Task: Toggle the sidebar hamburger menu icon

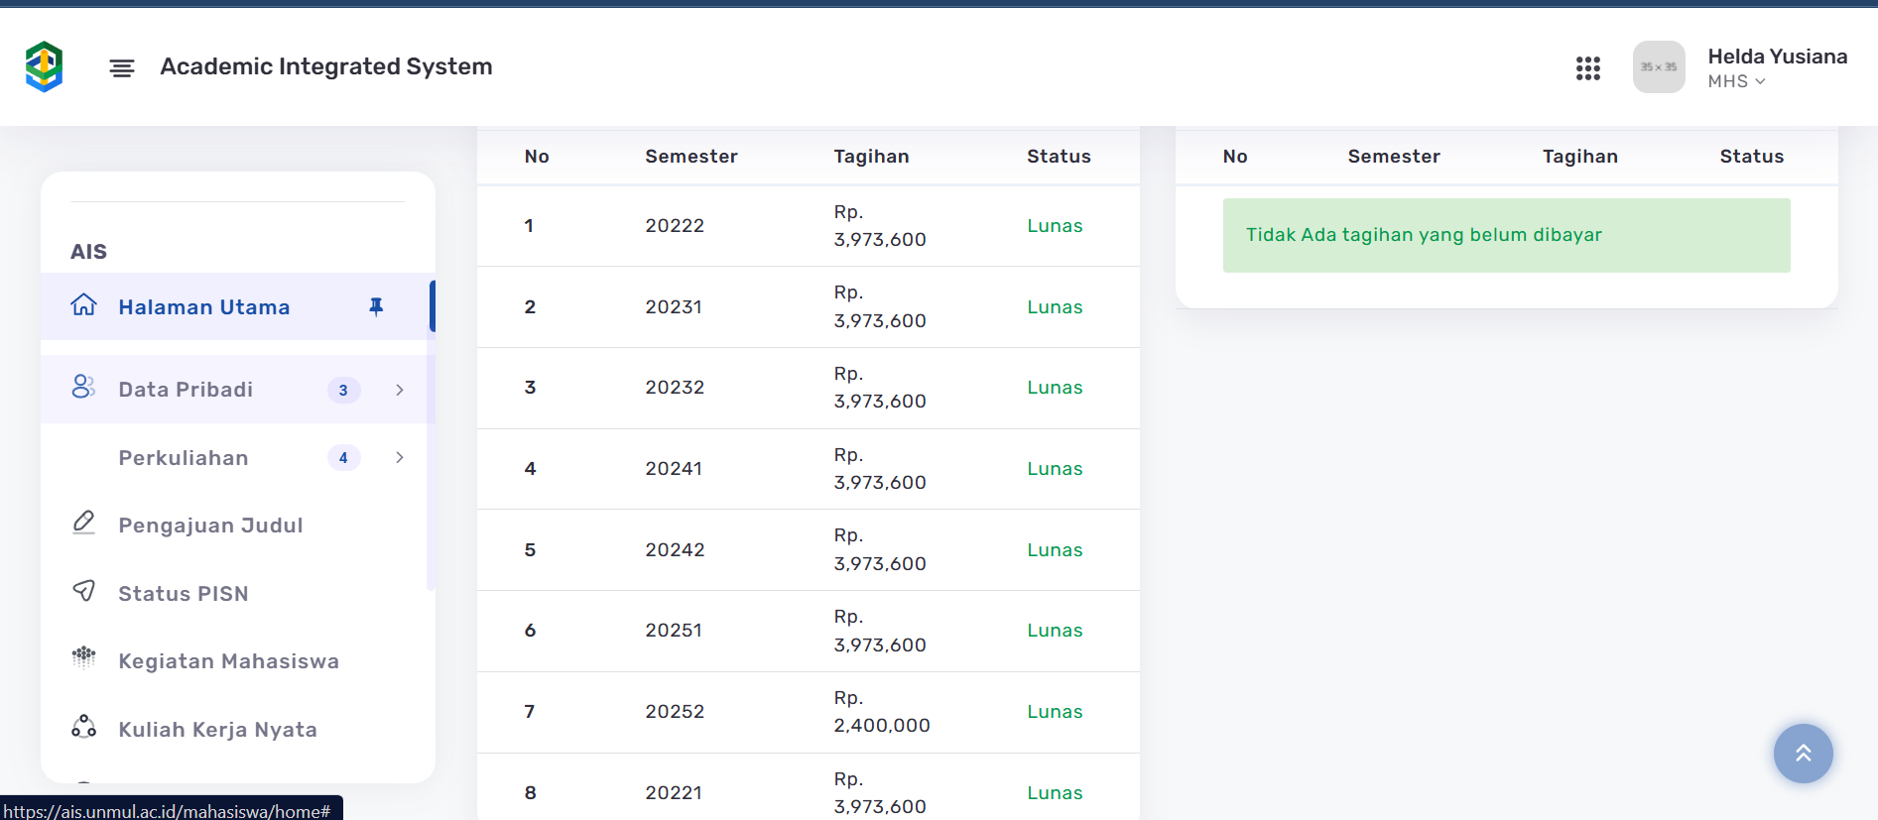Action: coord(122,67)
